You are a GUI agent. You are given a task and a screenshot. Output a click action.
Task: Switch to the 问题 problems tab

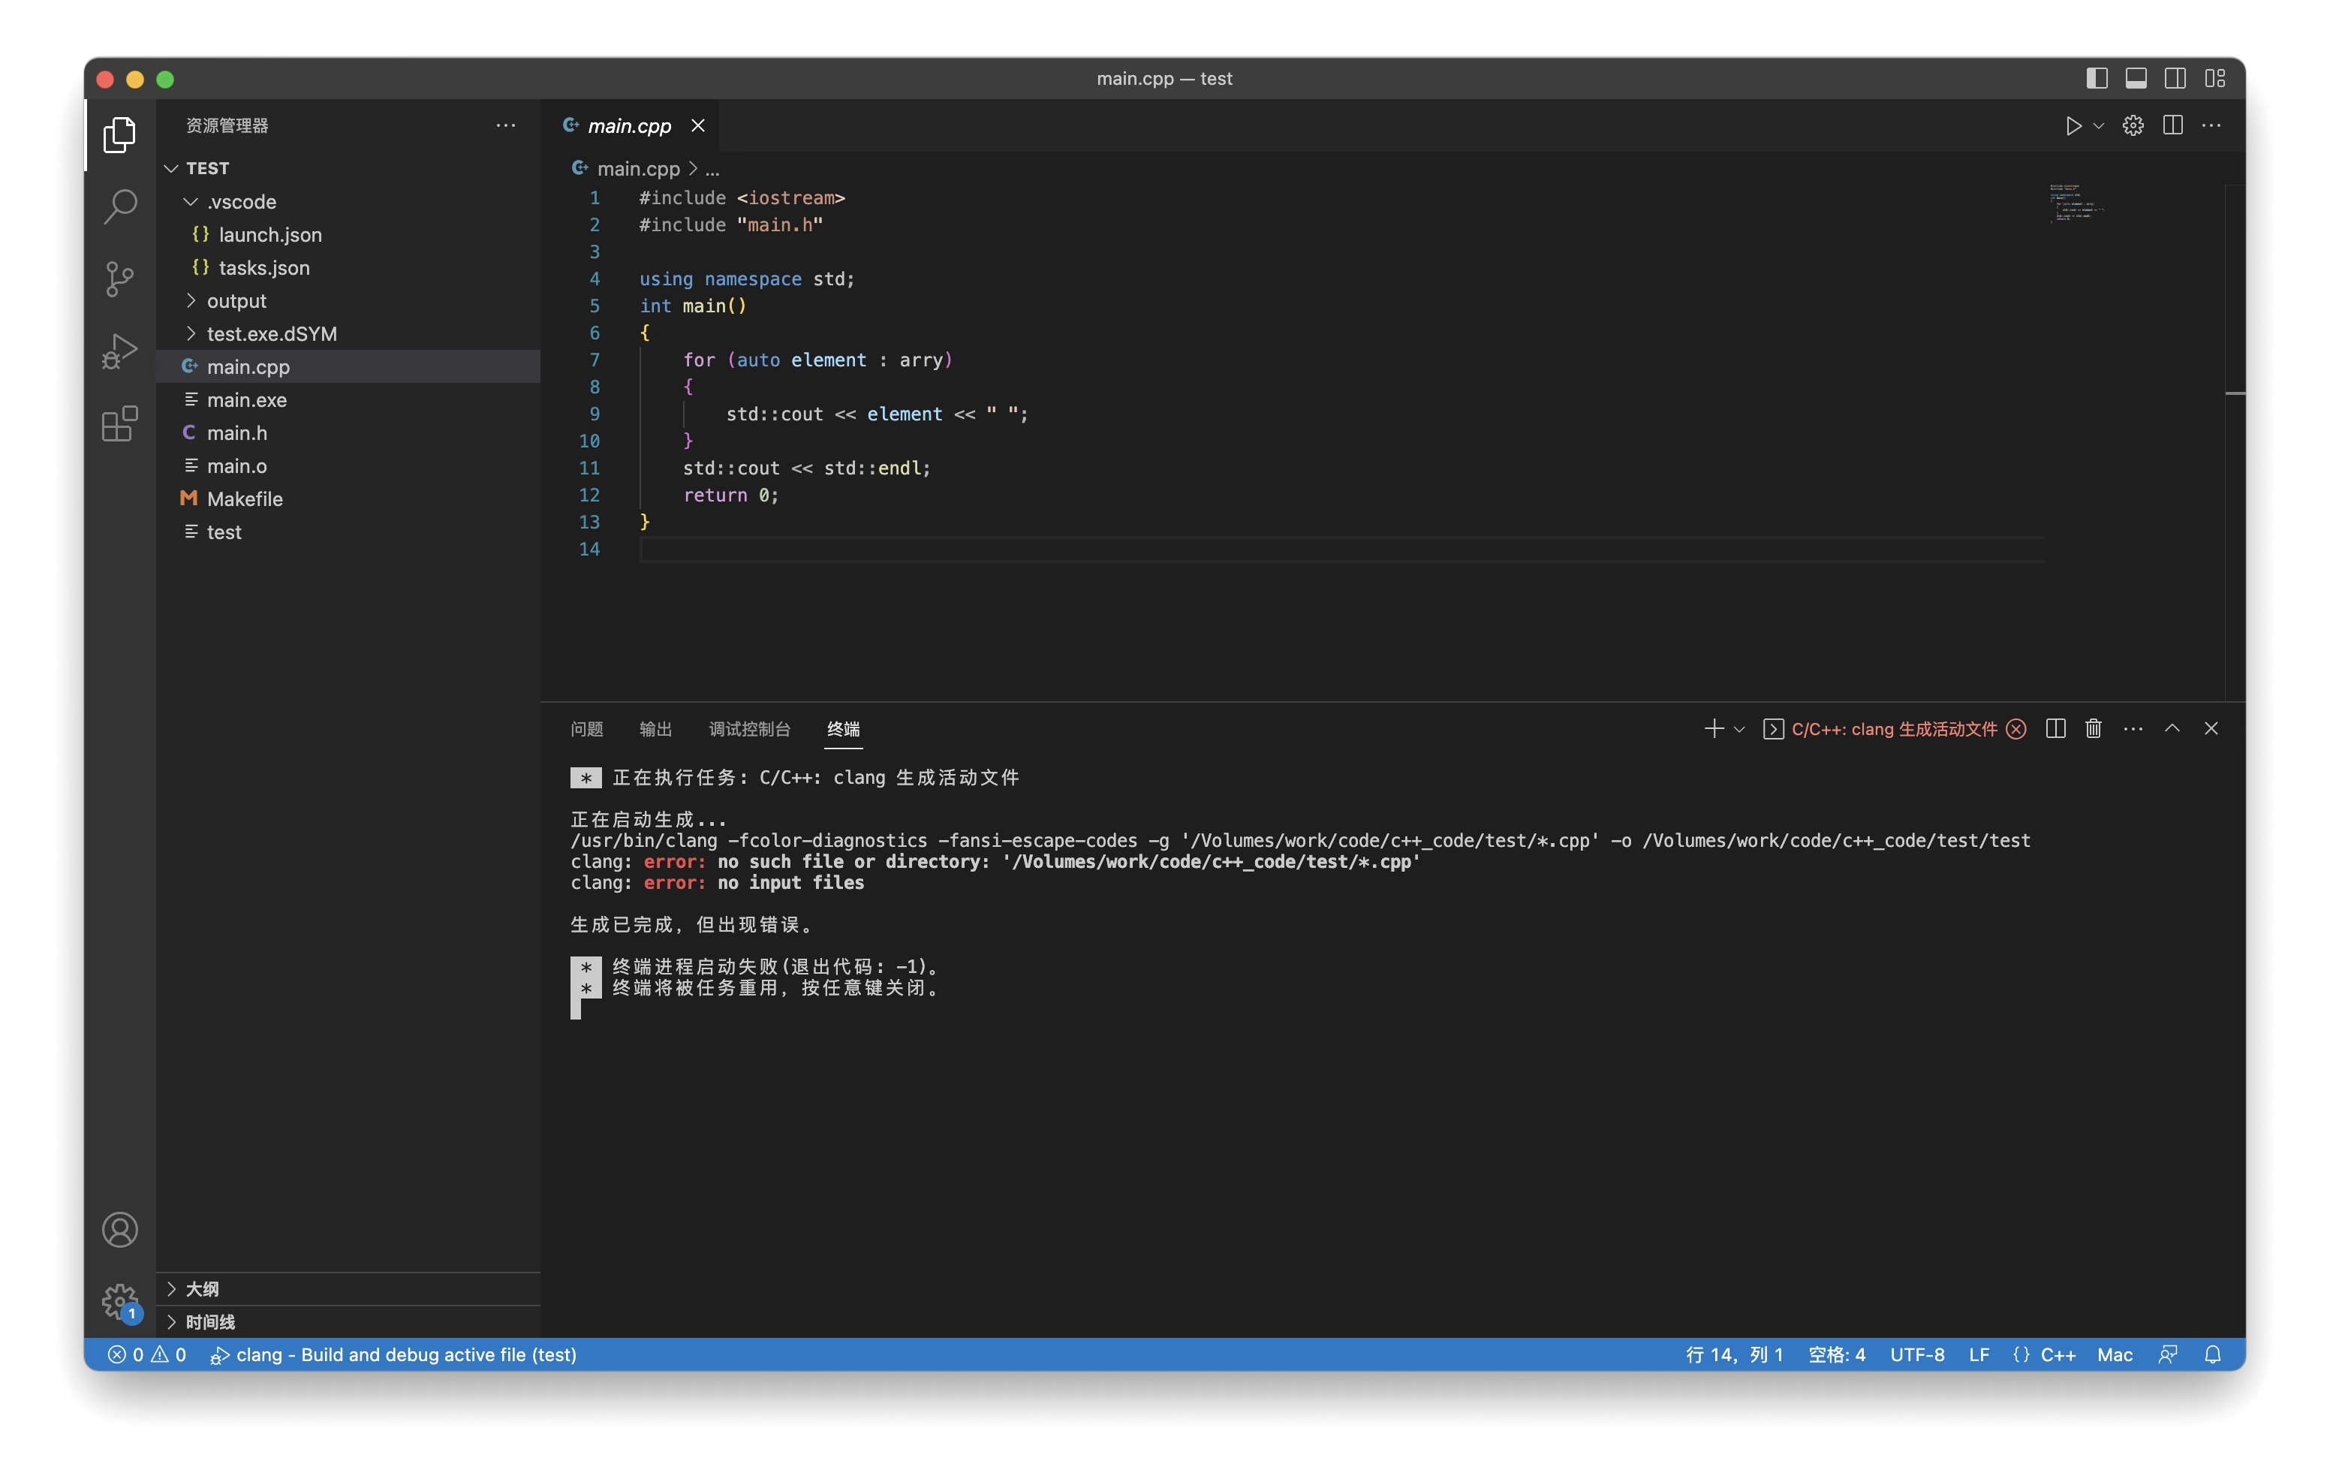586,729
